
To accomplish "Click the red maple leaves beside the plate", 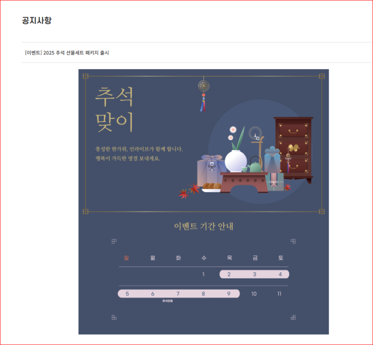I will point(189,191).
